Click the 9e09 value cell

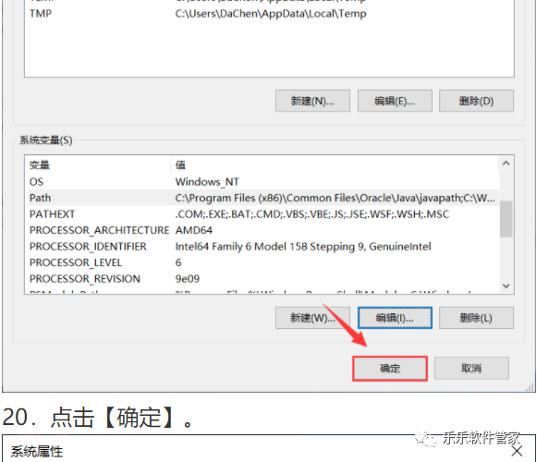point(187,279)
